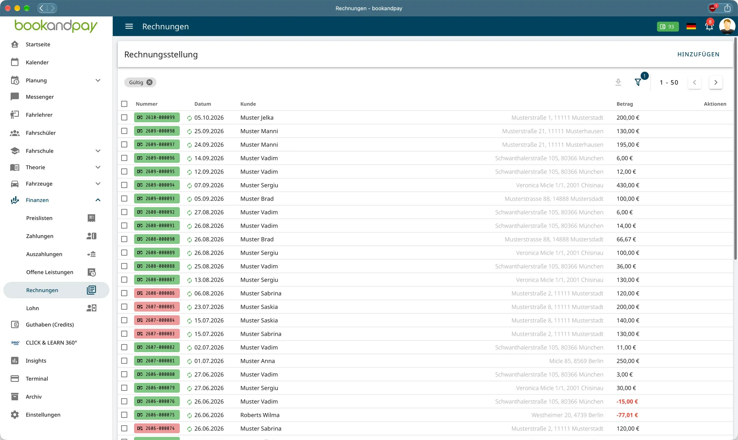Toggle the select-all header checkbox
Image resolution: width=738 pixels, height=440 pixels.
(124, 104)
